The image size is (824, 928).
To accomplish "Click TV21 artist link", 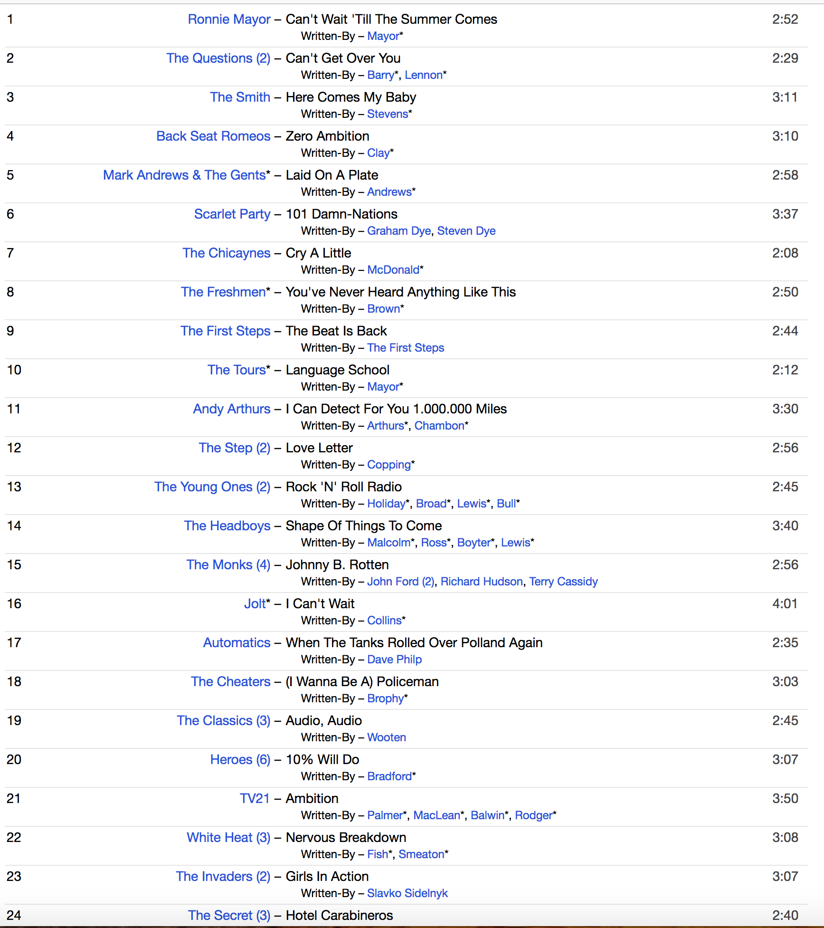I will [x=255, y=799].
